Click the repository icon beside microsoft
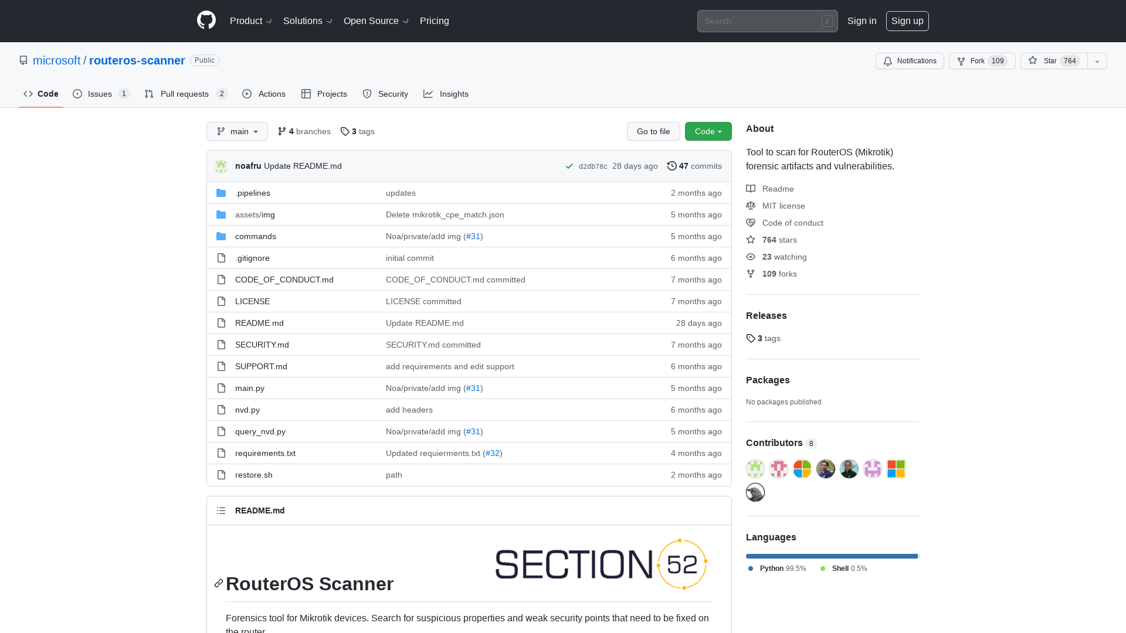Screen dimensions: 1126x633 point(23,60)
